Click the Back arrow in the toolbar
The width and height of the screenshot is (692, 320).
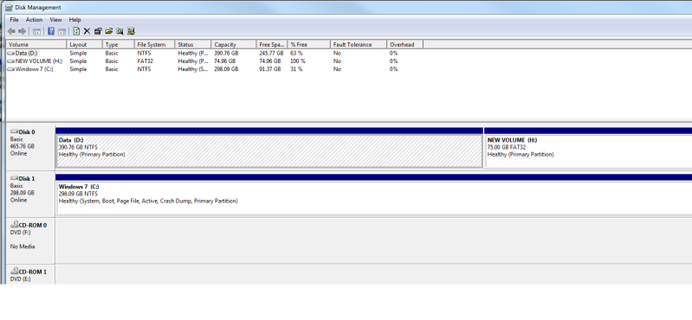(11, 31)
